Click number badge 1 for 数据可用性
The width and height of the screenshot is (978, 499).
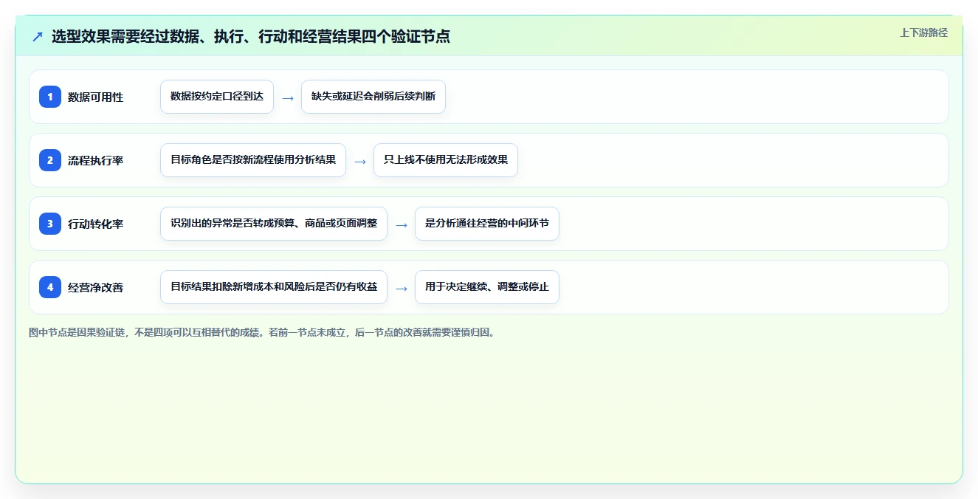point(50,97)
